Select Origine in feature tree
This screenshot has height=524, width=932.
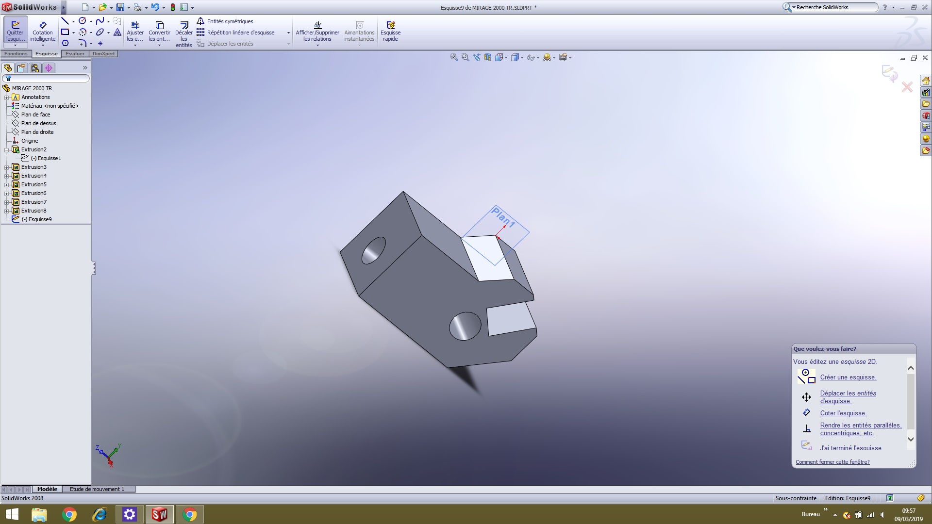click(x=29, y=141)
